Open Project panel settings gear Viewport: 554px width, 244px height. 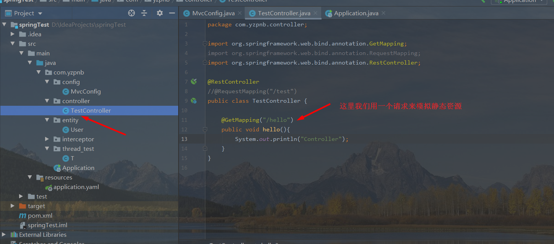[x=160, y=13]
